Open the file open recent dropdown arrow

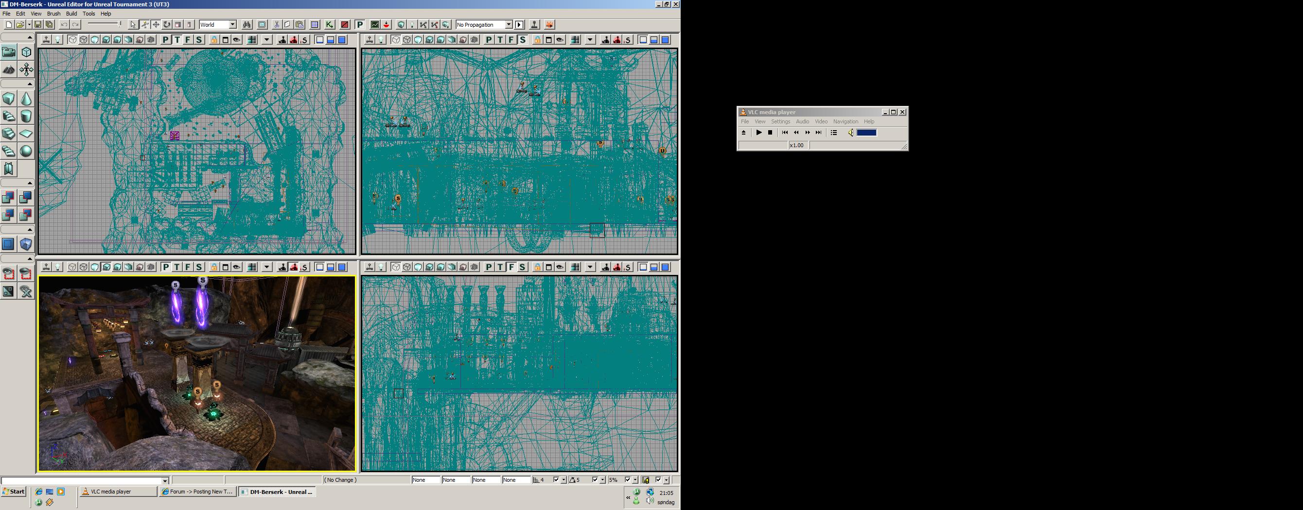click(29, 24)
